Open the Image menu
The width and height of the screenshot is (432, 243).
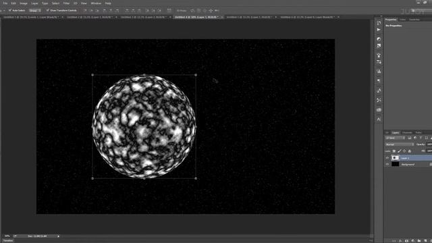24,3
